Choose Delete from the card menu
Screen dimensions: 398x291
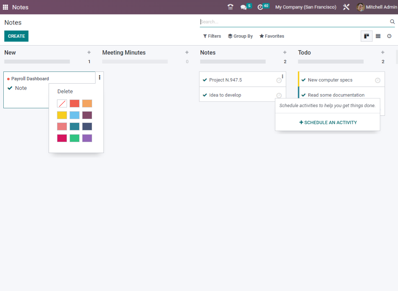[65, 92]
